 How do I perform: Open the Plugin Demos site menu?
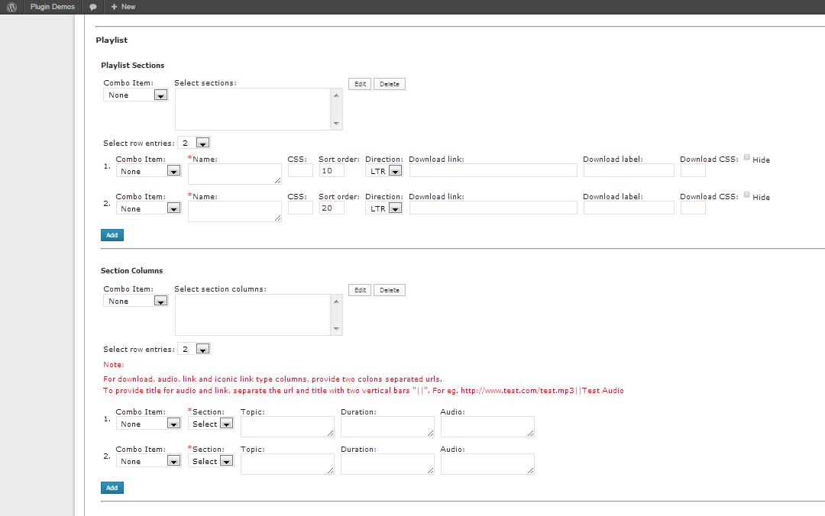[x=52, y=7]
